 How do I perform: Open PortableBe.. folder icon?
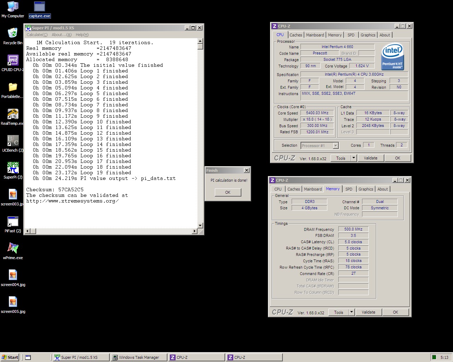(13, 90)
